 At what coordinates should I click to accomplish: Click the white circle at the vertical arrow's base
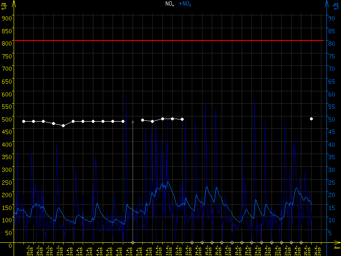[133, 242]
